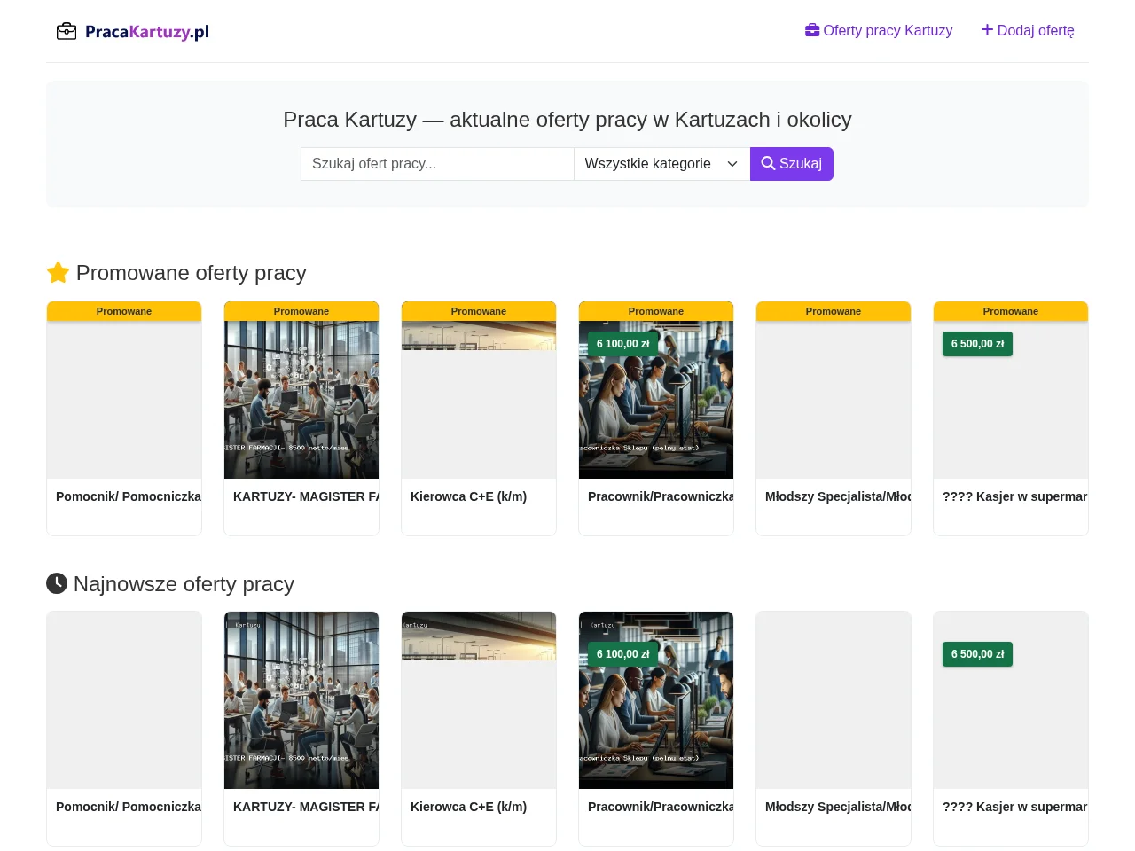
Task: Click newest Młodszy Specjalista title
Action: (x=838, y=807)
